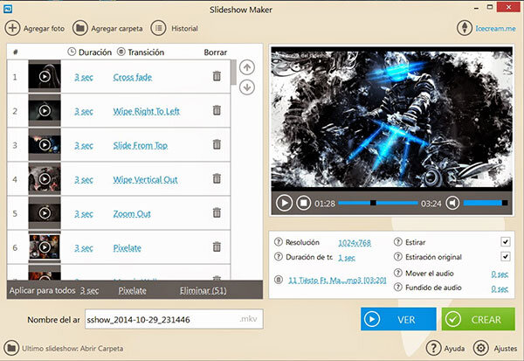Show help for Mover el audio

397,273
